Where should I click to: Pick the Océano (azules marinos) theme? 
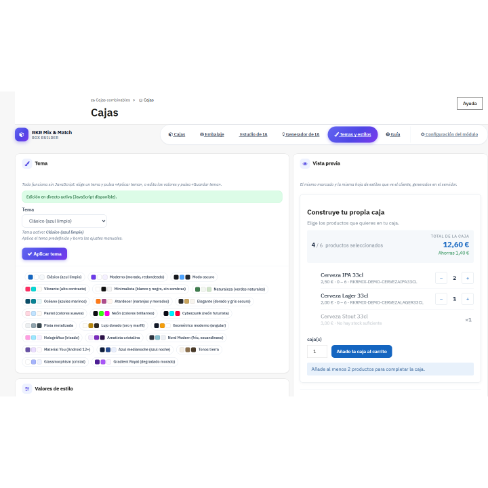tap(56, 301)
